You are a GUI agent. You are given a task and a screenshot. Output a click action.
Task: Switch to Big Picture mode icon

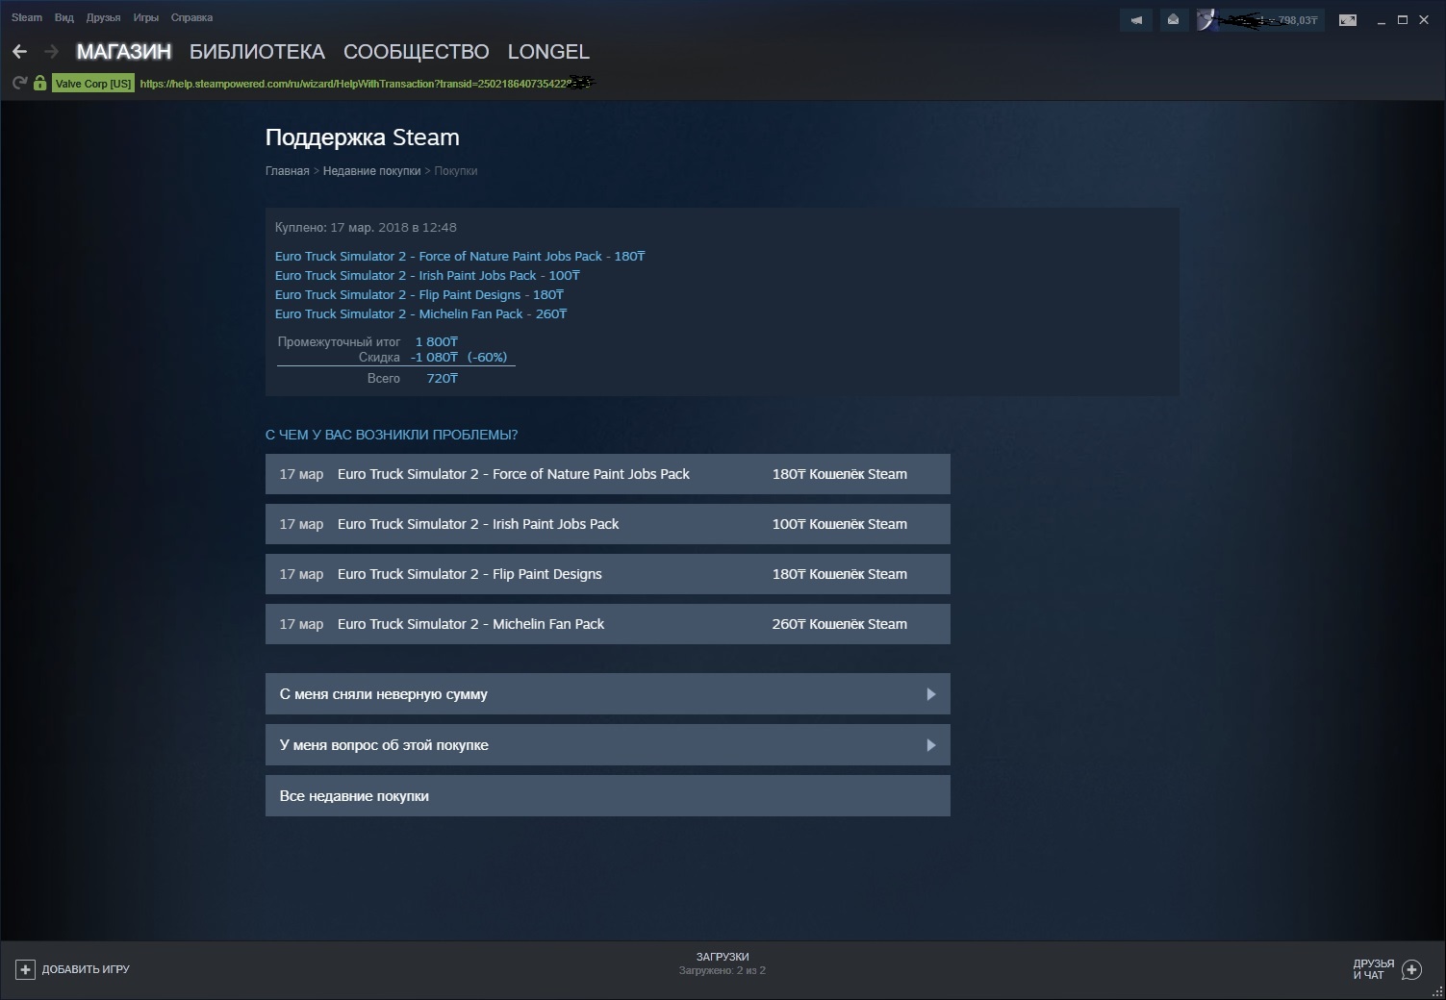[1348, 20]
